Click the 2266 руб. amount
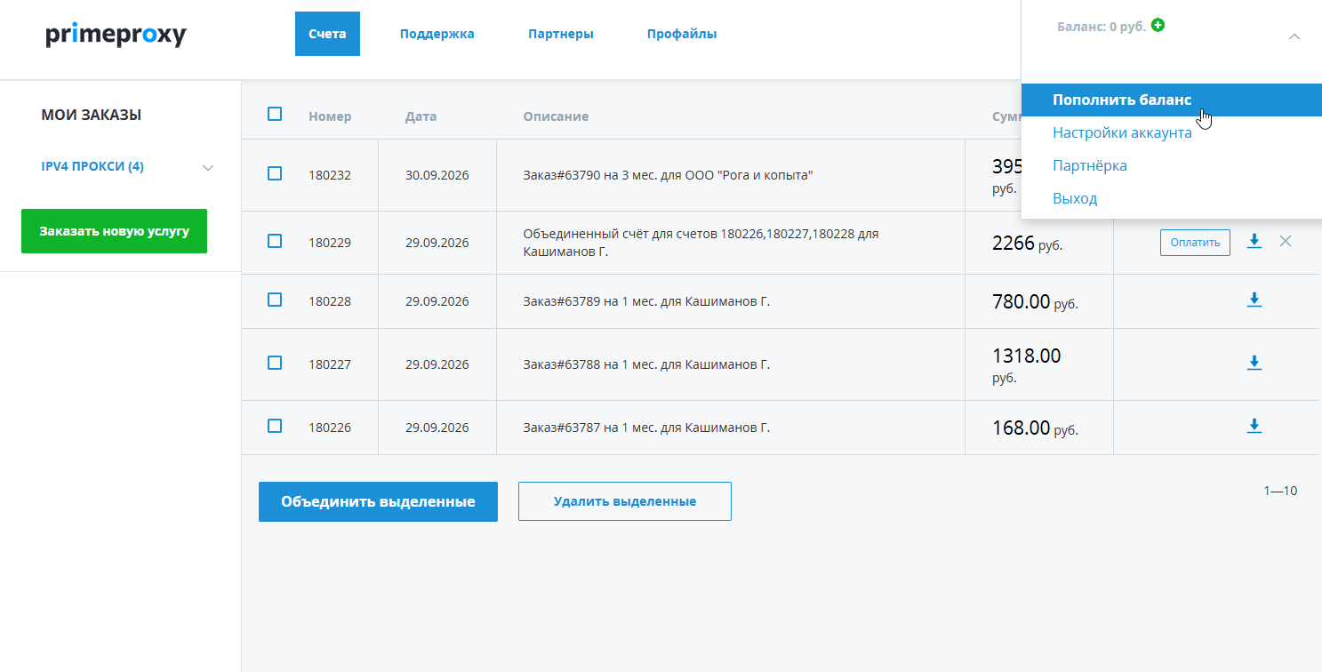Screen dimensions: 1322x672 (1027, 243)
